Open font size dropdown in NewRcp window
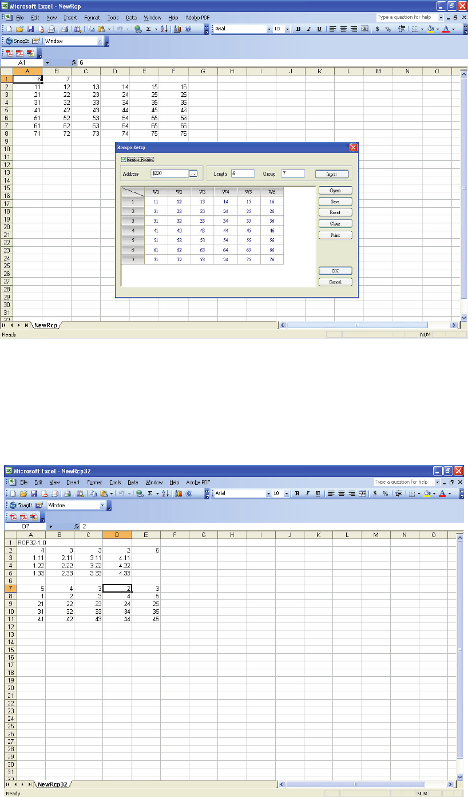Viewport: 468px width, 797px height. coord(287,29)
